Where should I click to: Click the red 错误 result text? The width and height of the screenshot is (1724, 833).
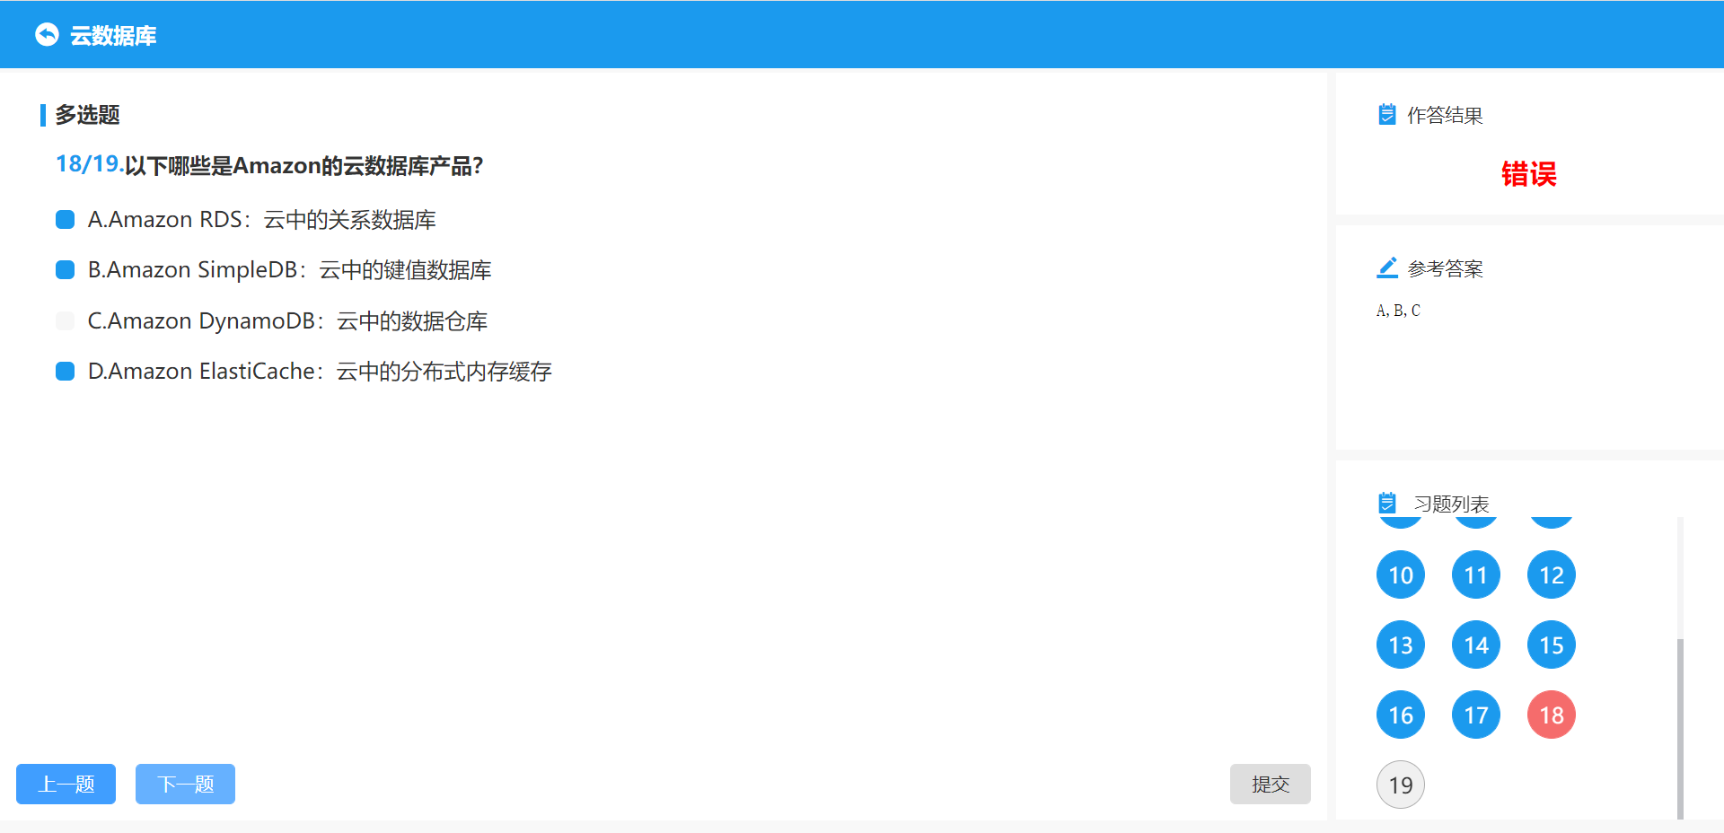1529,173
